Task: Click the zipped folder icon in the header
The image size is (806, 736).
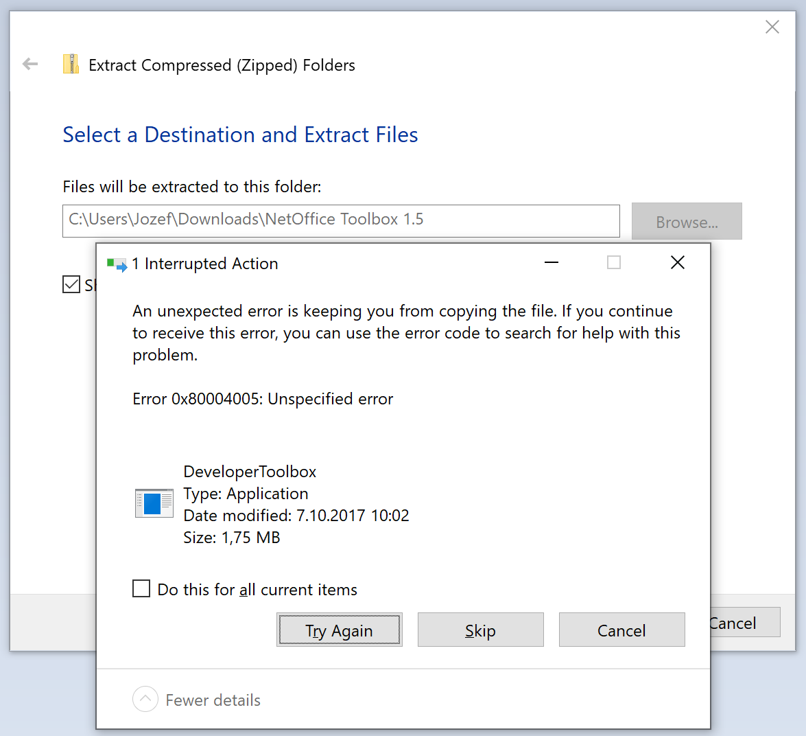Action: click(x=71, y=65)
